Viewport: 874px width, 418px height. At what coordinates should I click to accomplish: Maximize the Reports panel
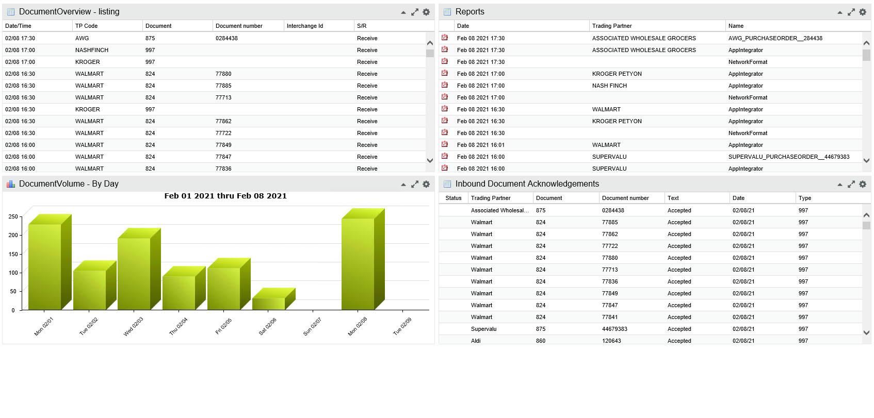pyautogui.click(x=851, y=12)
